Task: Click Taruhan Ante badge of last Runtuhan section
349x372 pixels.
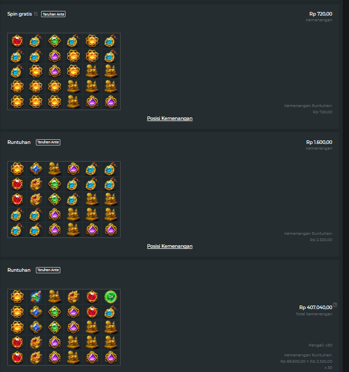Action: [x=48, y=270]
